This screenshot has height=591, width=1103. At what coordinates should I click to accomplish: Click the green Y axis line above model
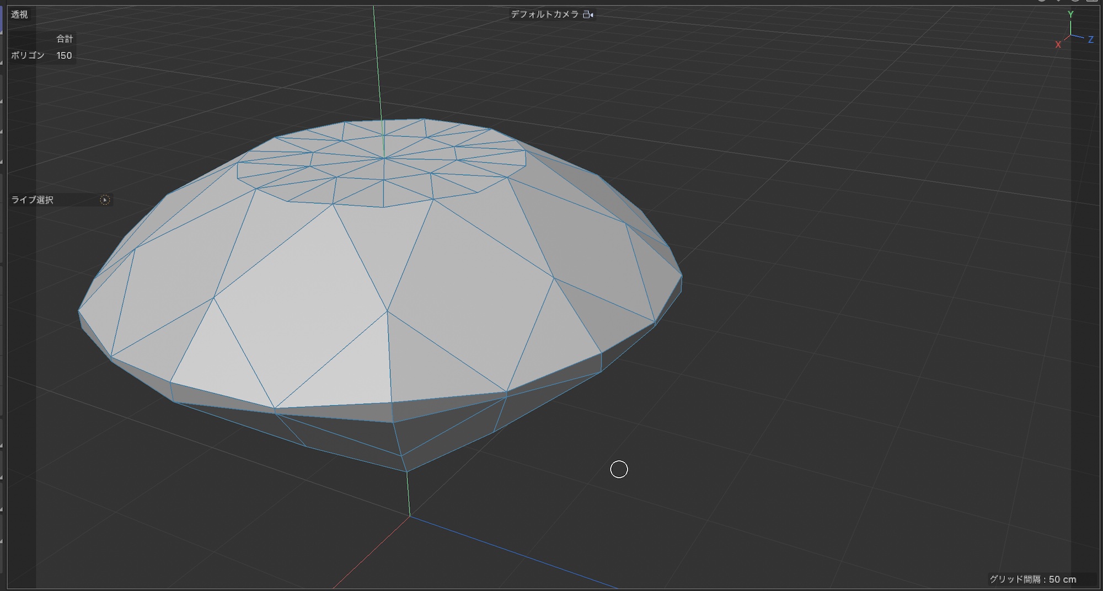[x=377, y=61]
